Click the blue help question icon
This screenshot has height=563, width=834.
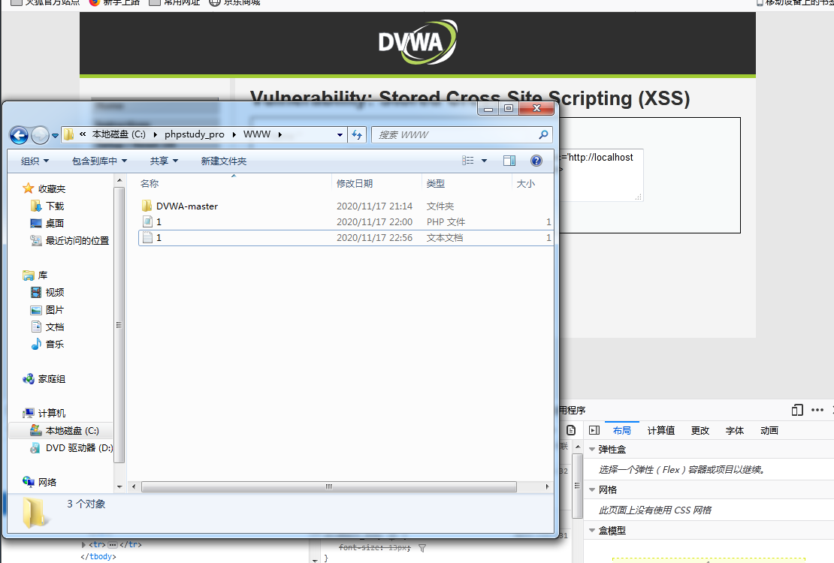(536, 161)
